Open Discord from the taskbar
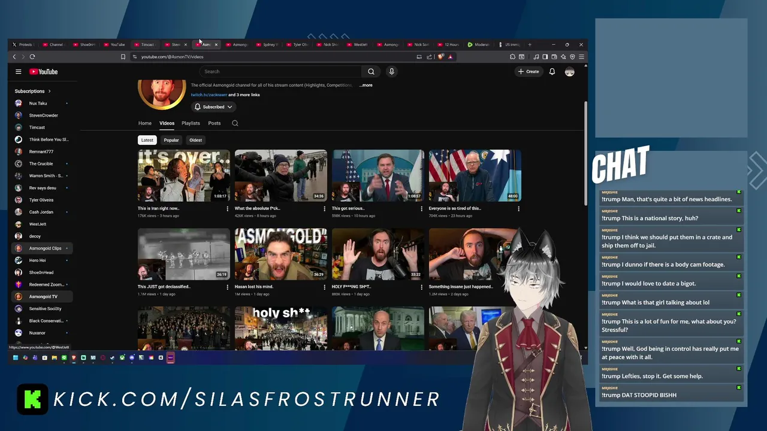Screen dimensions: 767x431 [x=132, y=357]
